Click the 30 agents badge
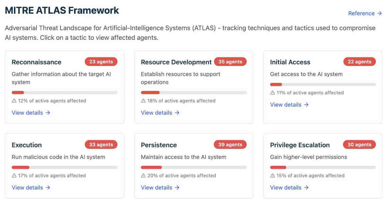Image resolution: width=386 pixels, height=204 pixels. click(x=359, y=144)
